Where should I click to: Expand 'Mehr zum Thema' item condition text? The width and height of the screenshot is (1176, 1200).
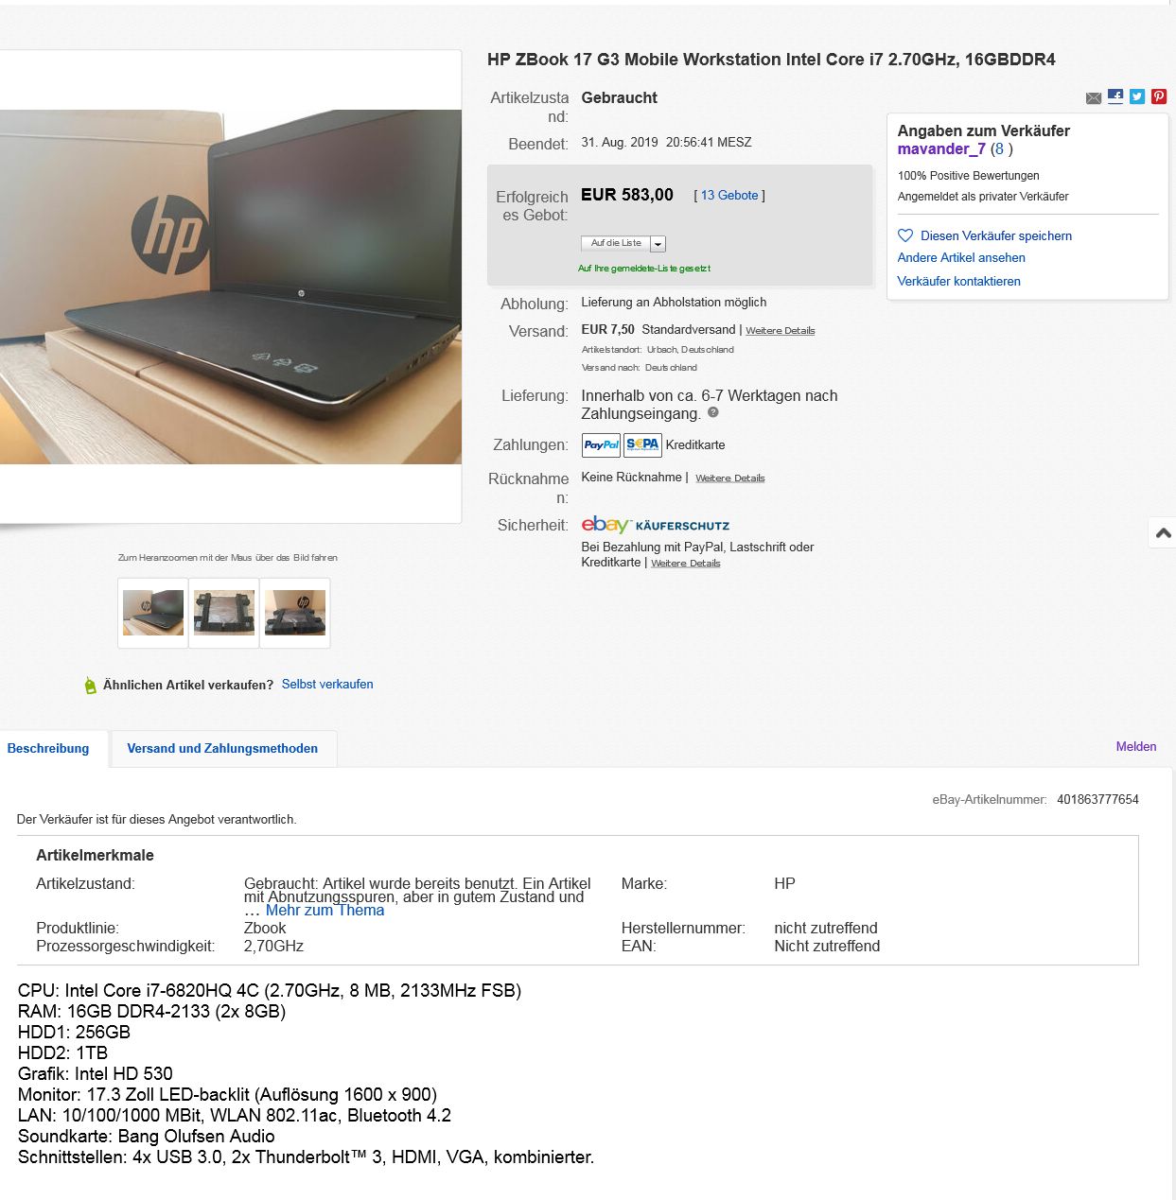point(325,911)
